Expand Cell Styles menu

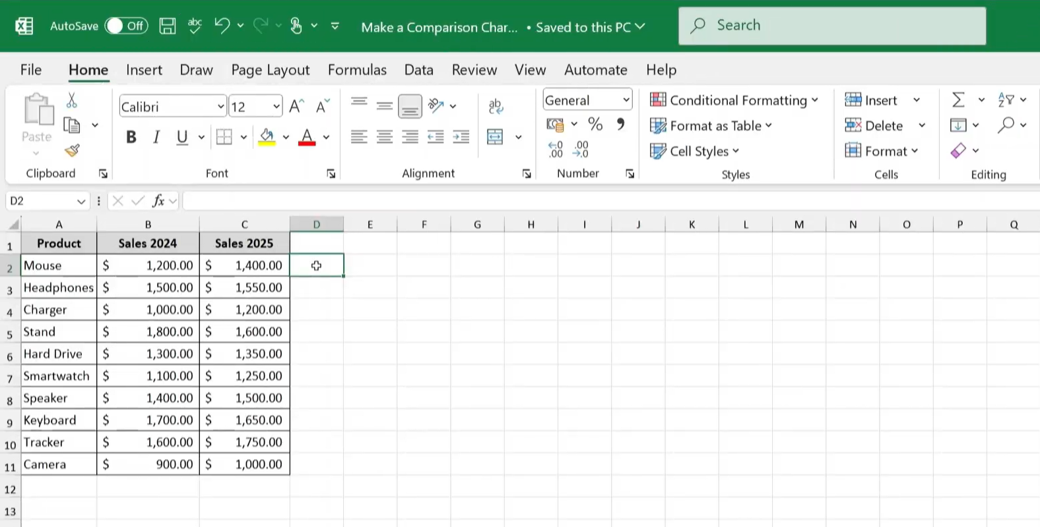coord(694,151)
